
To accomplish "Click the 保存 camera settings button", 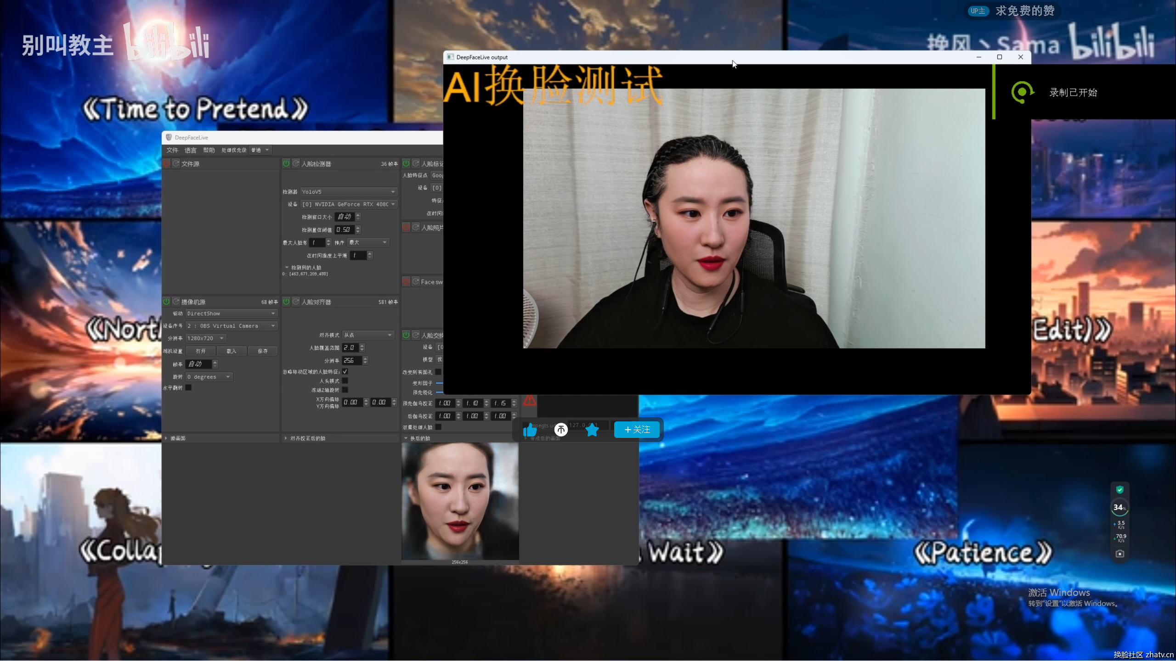I will pyautogui.click(x=263, y=351).
